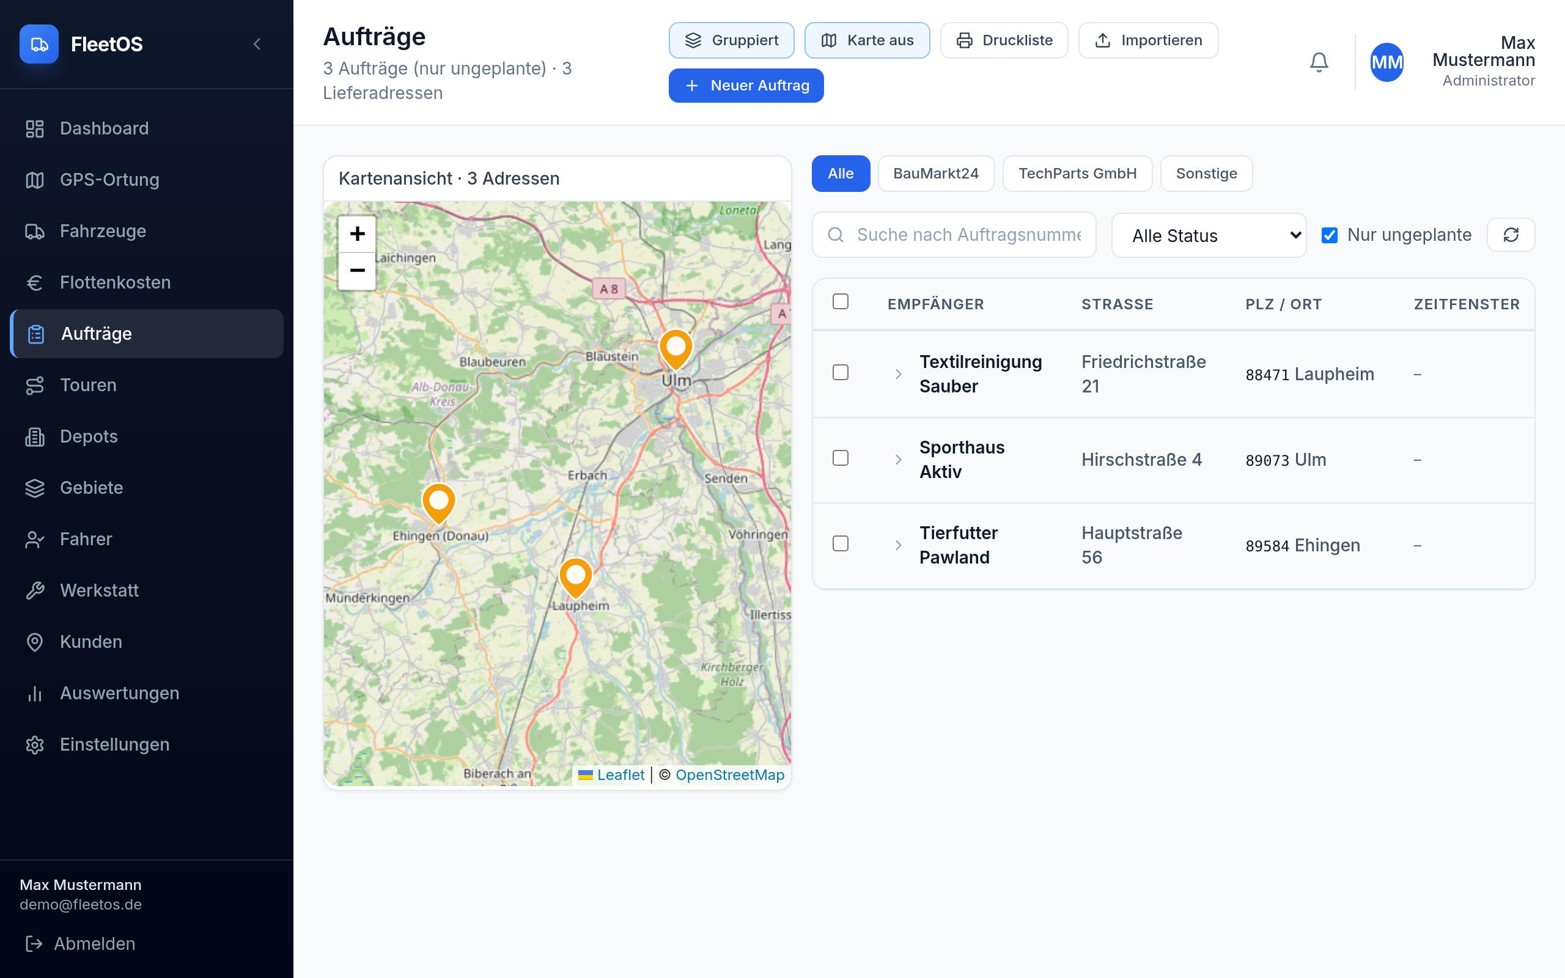Select the Sonstige filter tab
This screenshot has width=1565, height=978.
1206,174
